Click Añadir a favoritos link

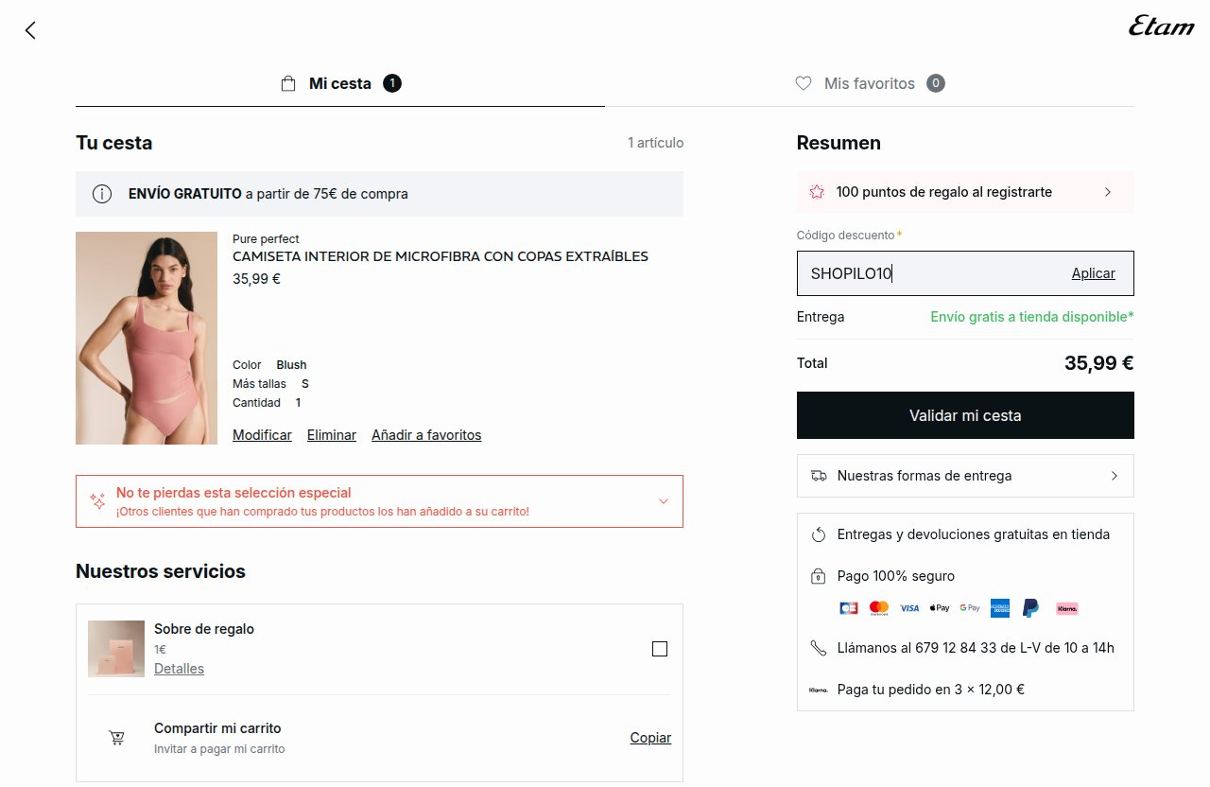[x=426, y=435]
